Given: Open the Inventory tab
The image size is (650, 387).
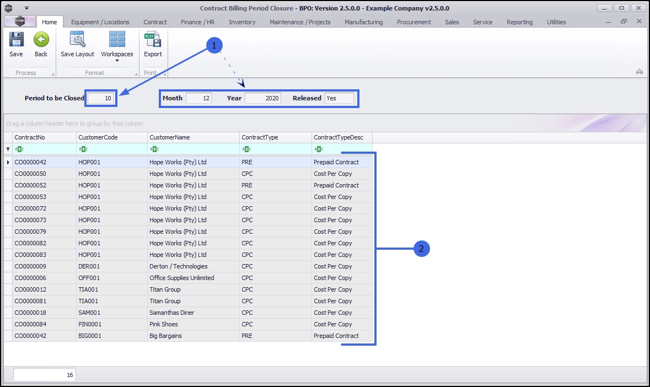Looking at the screenshot, I should click(242, 22).
